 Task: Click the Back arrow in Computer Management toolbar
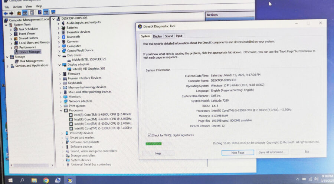point(6,13)
